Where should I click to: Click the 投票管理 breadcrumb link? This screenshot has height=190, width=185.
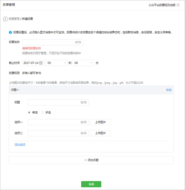pyautogui.click(x=14, y=19)
